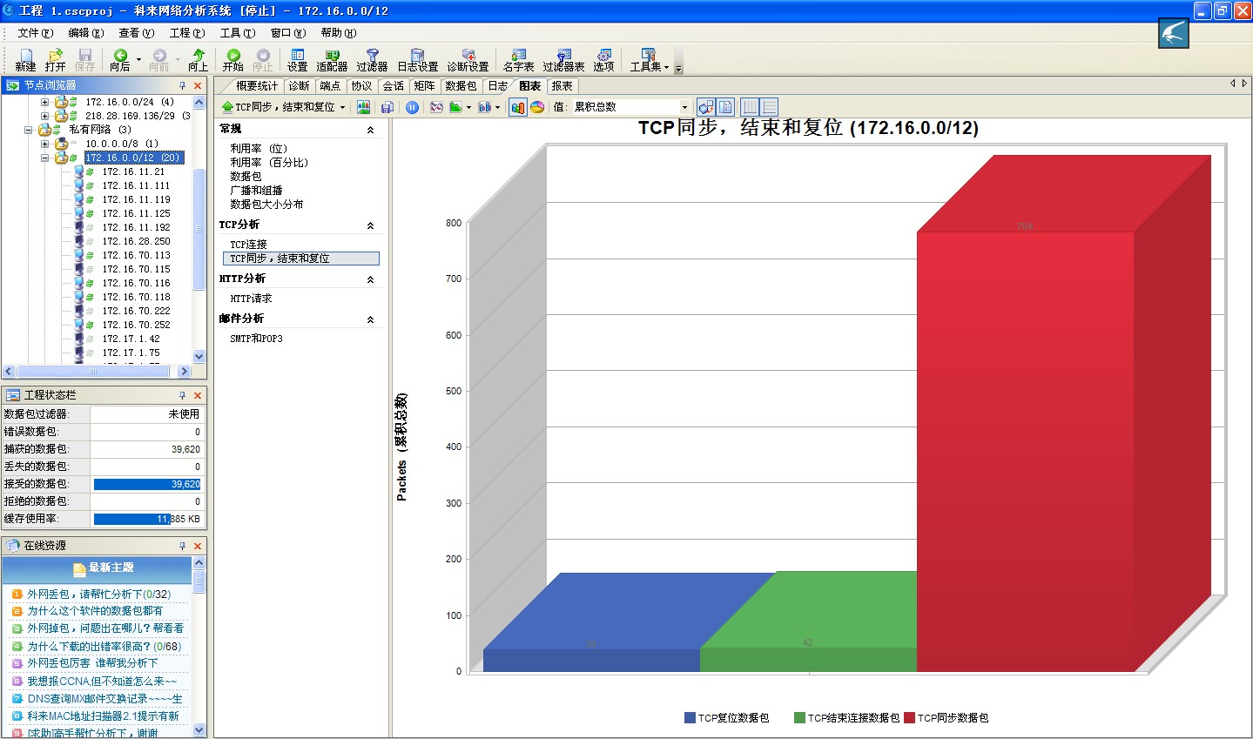
Task: Pause the chart refresh button
Action: (x=412, y=107)
